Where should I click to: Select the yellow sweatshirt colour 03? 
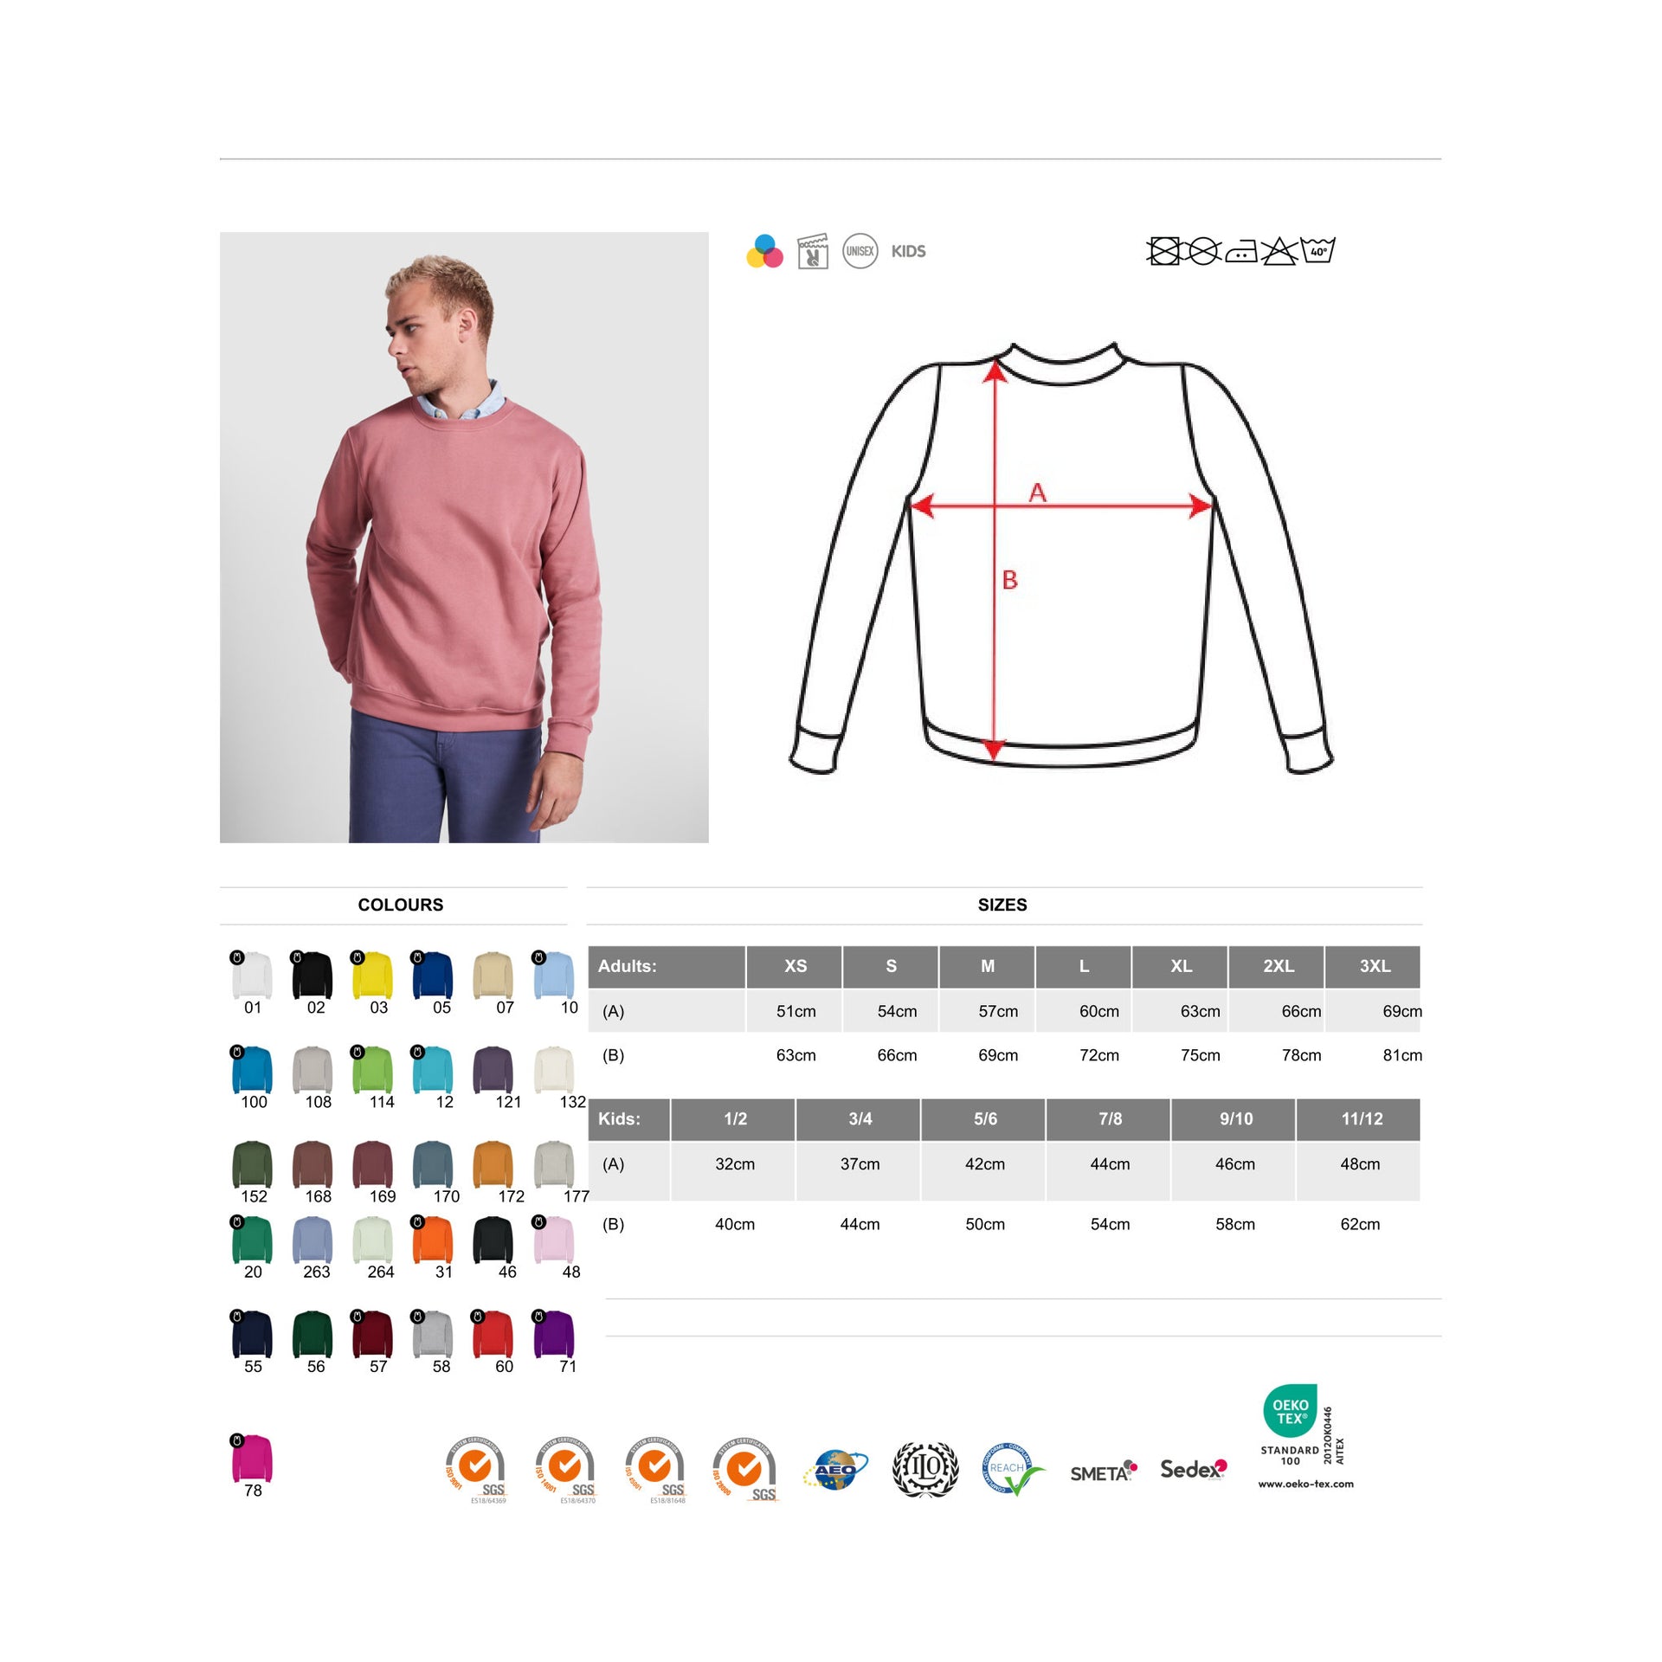372,975
